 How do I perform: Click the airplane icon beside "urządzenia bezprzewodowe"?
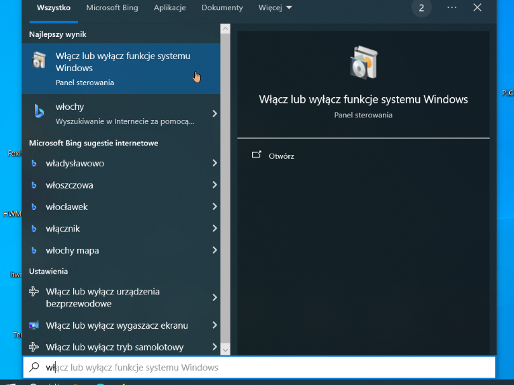click(x=34, y=292)
